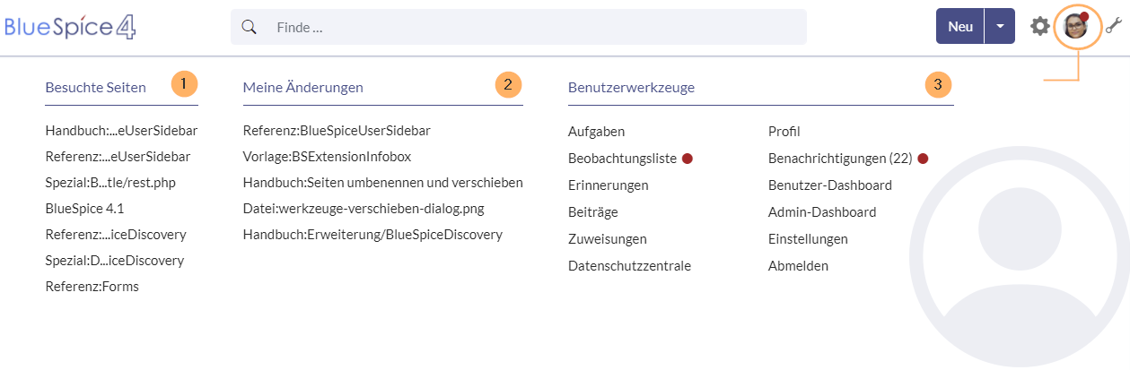Select Abmelden to log out

coord(798,266)
